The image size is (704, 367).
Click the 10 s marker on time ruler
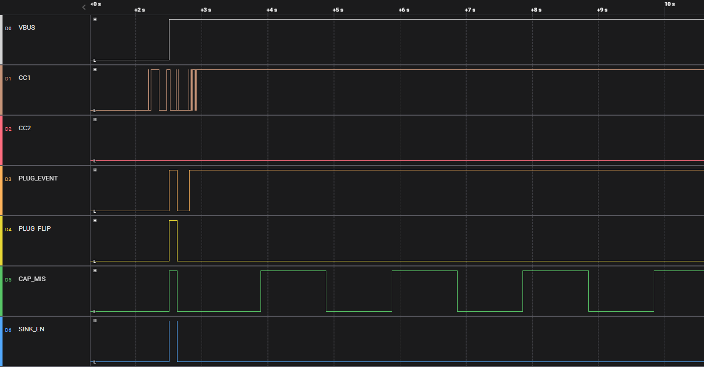point(669,4)
